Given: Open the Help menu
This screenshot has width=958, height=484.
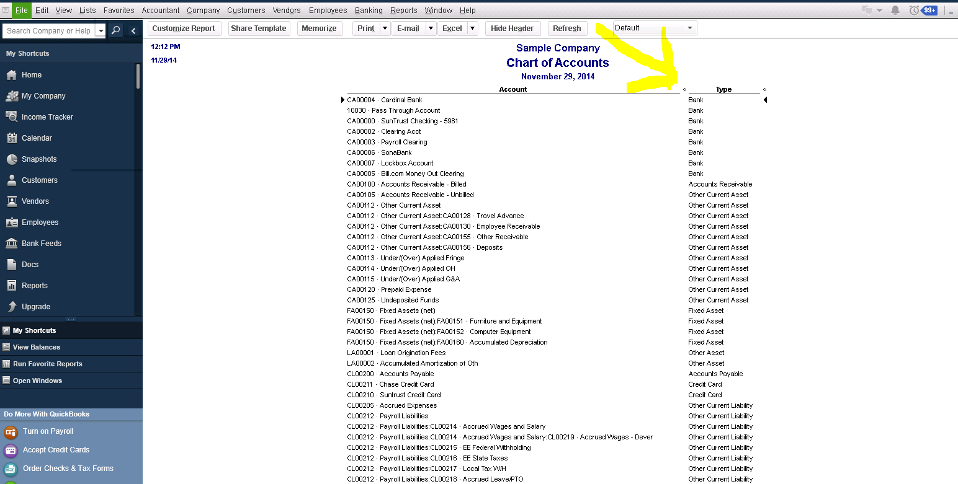Looking at the screenshot, I should [468, 10].
